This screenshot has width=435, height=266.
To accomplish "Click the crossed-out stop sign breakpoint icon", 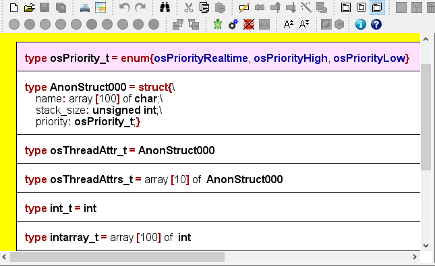I will pyautogui.click(x=249, y=25).
